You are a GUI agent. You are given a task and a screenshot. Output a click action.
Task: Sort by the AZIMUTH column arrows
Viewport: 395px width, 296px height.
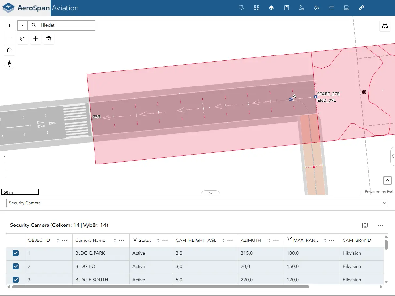[269, 240]
